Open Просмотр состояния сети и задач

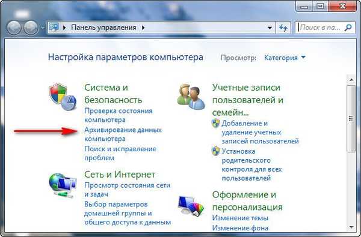[x=128, y=190]
